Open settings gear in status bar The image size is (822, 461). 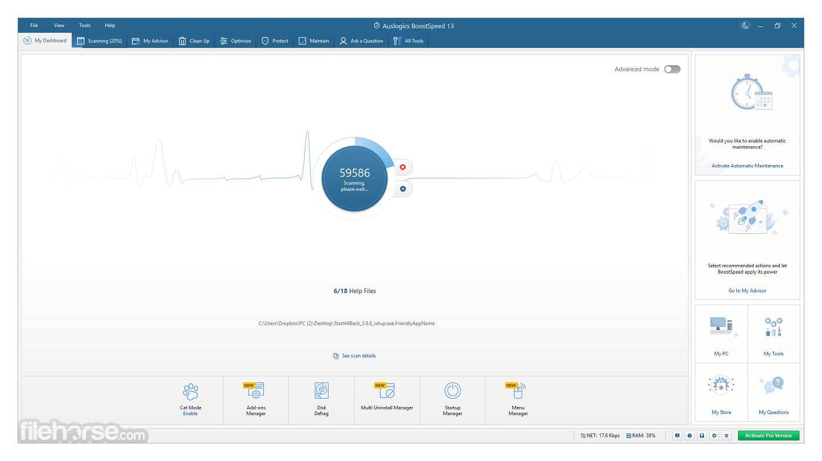coord(714,436)
